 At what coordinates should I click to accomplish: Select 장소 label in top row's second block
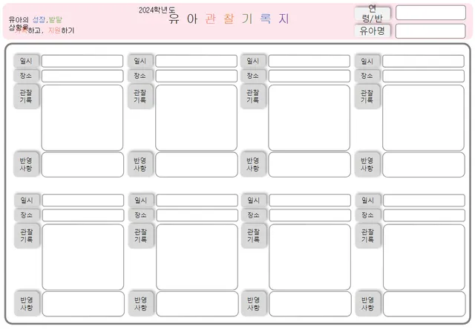[140, 76]
